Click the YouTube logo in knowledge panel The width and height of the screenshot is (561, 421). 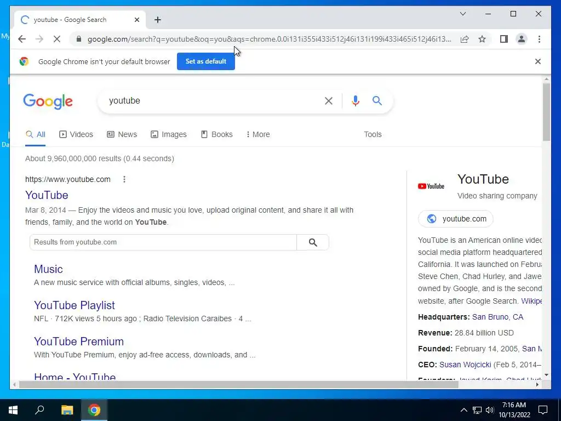[431, 186]
